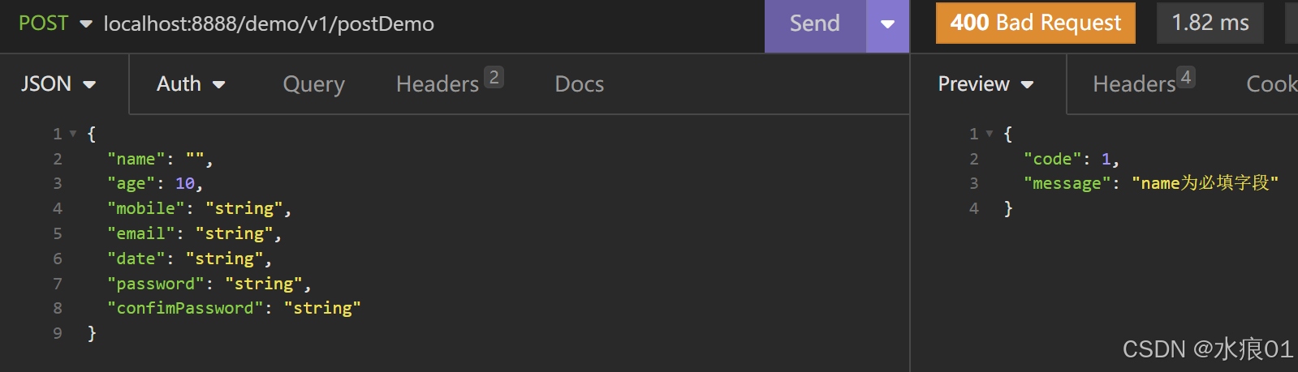Open the Docs tab

[x=580, y=84]
